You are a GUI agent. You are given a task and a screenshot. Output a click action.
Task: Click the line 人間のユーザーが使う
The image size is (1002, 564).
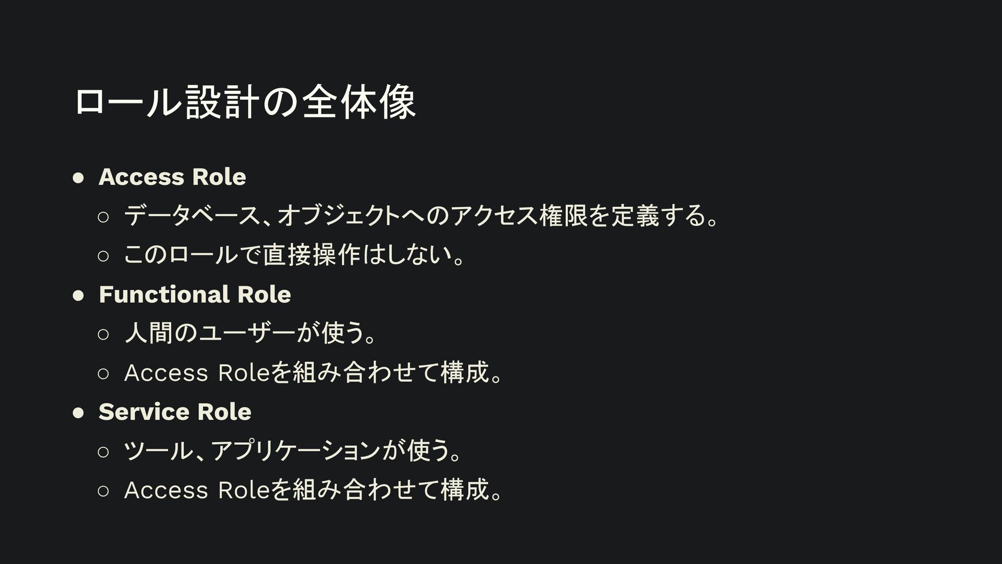coord(250,333)
